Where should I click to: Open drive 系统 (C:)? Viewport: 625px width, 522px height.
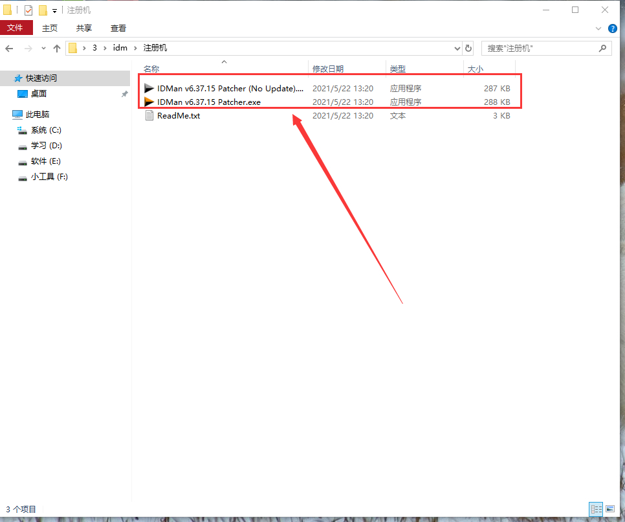[46, 130]
